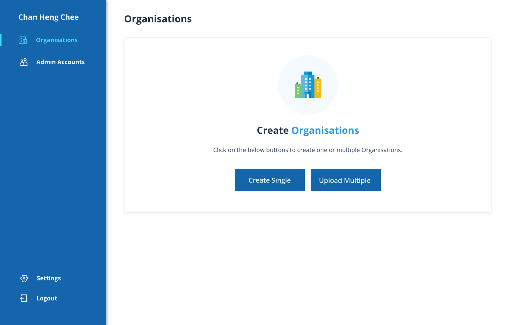Click the Organisations building icon in sidebar
Image resolution: width=509 pixels, height=325 pixels.
pyautogui.click(x=23, y=40)
